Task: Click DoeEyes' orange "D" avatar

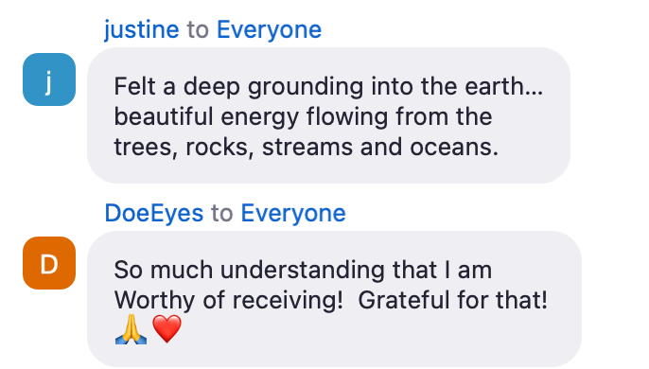Action: coord(49,263)
